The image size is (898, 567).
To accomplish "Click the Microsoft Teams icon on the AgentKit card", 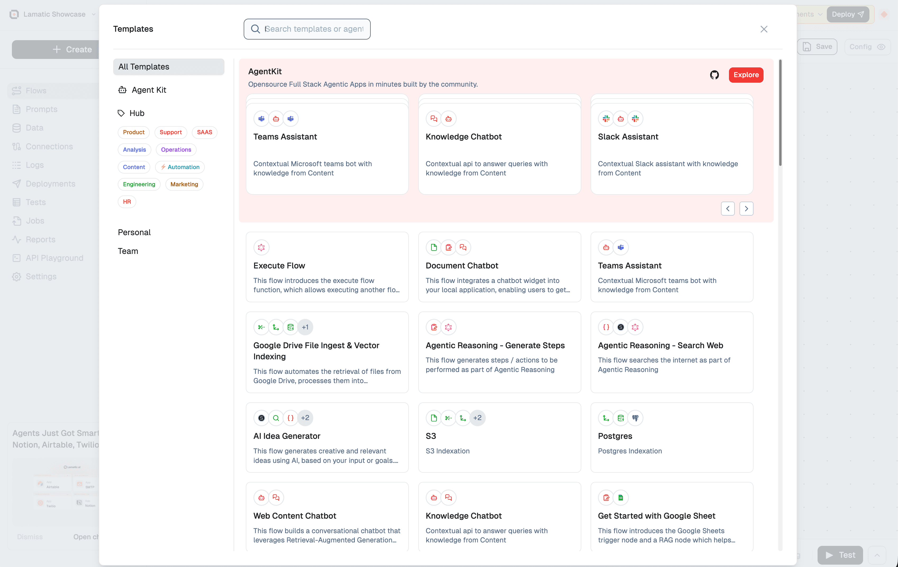I will 261,119.
